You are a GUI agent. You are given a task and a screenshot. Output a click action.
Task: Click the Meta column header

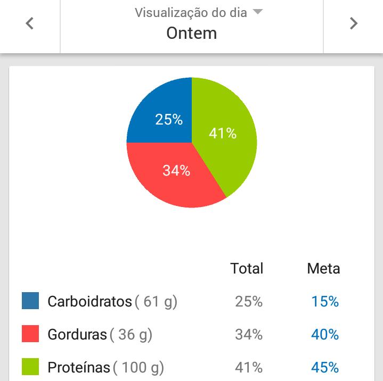click(323, 269)
